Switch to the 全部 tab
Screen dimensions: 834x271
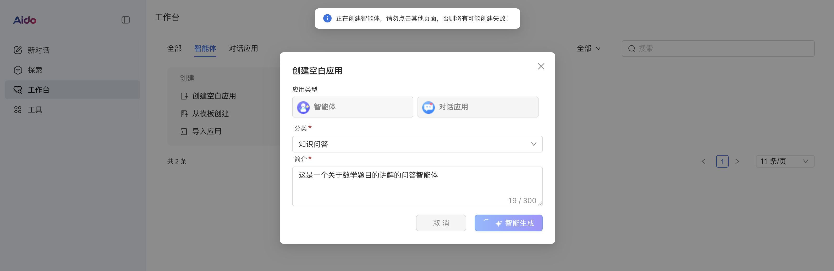174,48
